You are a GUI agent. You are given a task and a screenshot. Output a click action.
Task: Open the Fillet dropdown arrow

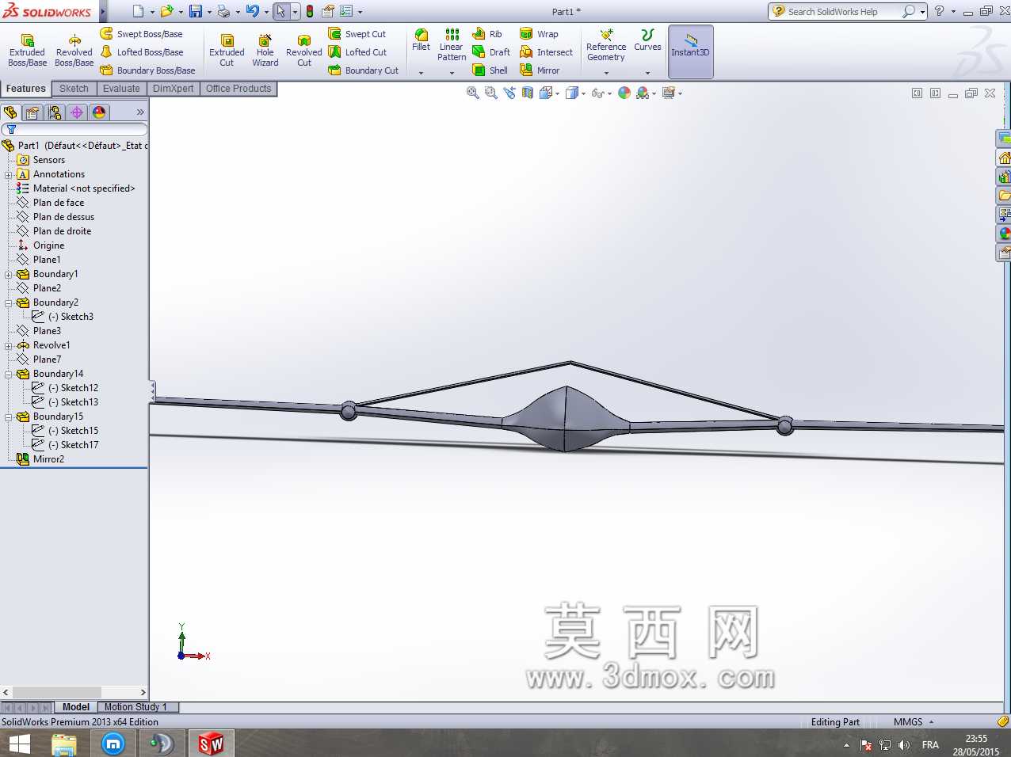(421, 73)
